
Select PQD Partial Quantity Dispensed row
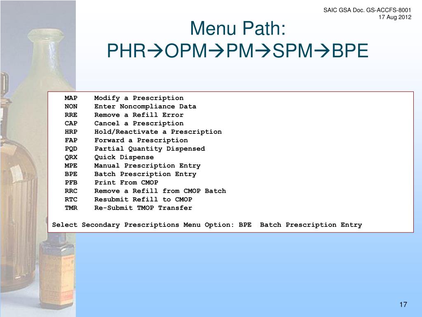point(135,149)
